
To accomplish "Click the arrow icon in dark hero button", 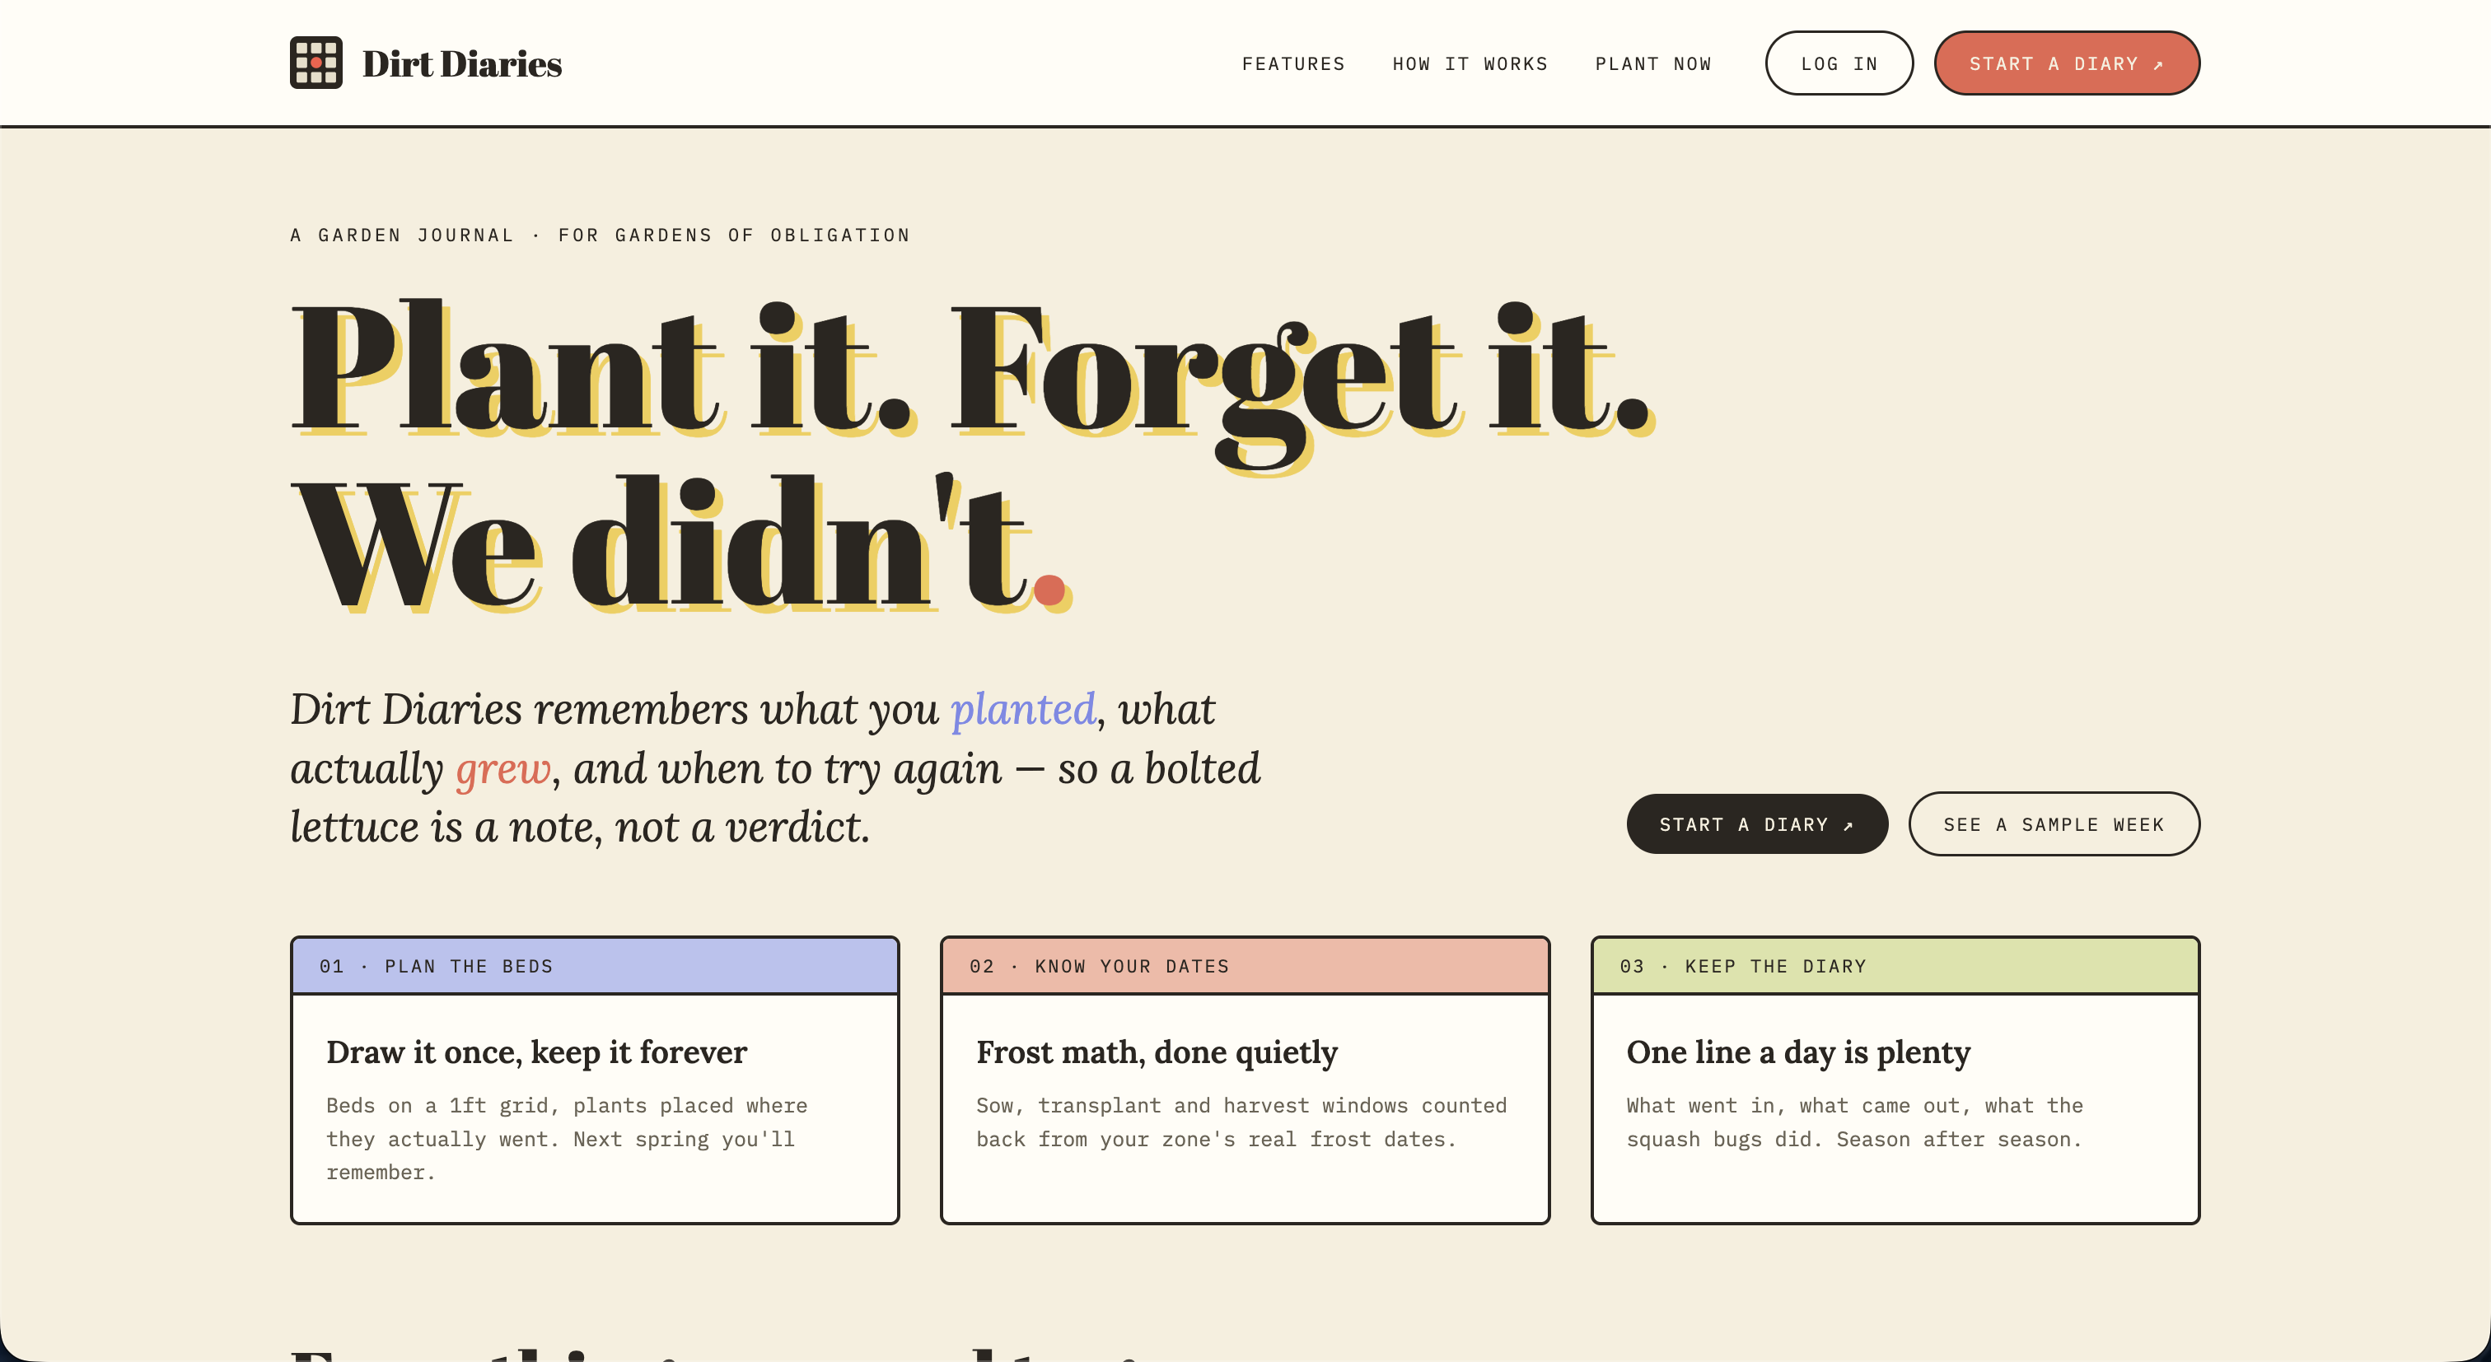I will (x=1847, y=825).
